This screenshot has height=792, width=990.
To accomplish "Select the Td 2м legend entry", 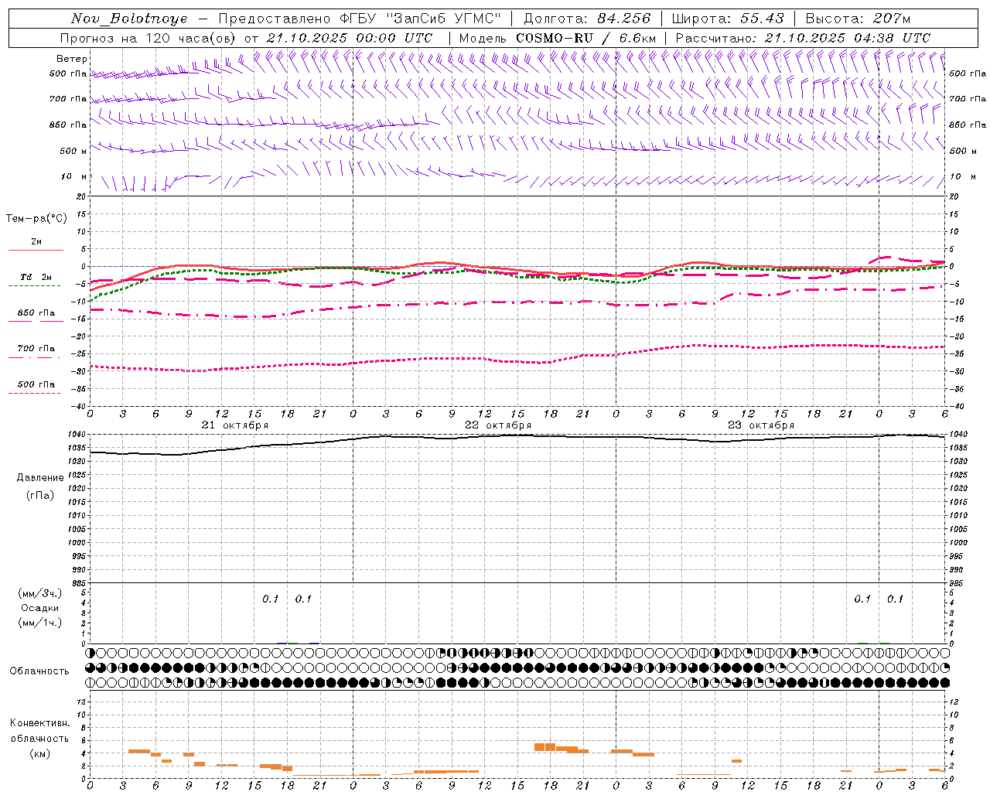I will (x=36, y=277).
